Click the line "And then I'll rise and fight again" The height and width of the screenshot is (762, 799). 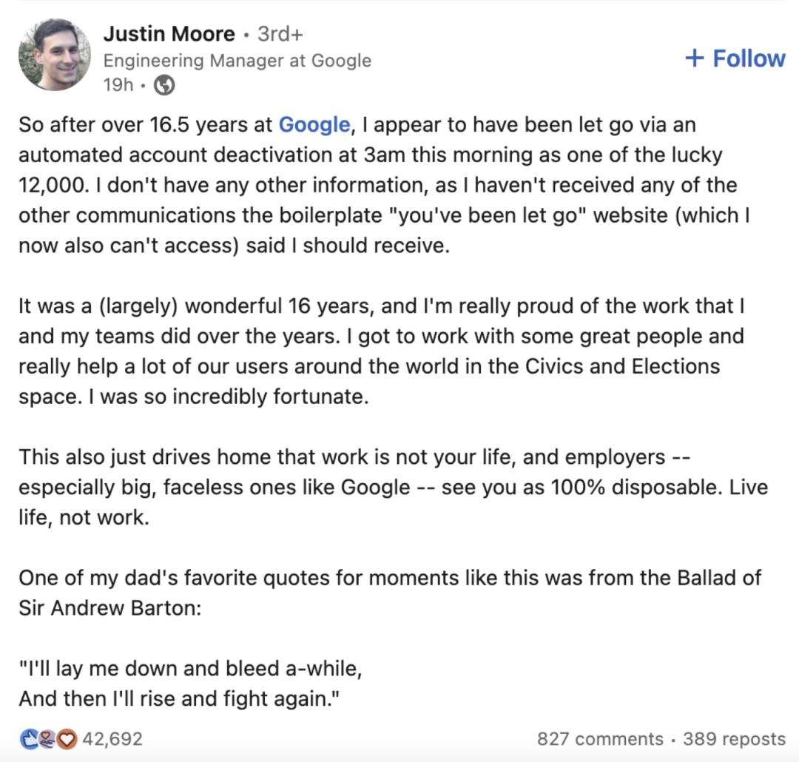click(x=183, y=698)
